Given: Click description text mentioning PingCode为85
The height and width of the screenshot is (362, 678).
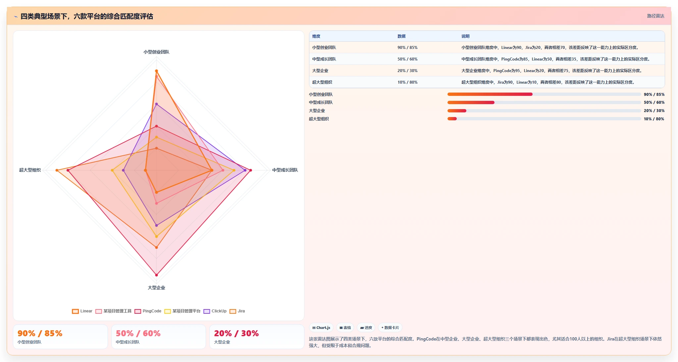Looking at the screenshot, I should 556,59.
